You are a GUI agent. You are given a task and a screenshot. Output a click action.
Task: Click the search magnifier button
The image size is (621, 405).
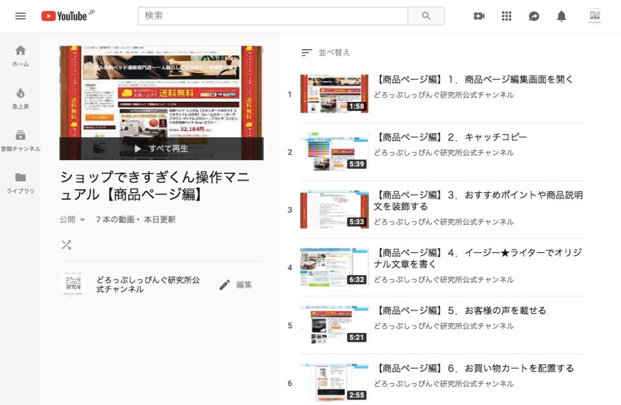pos(426,16)
